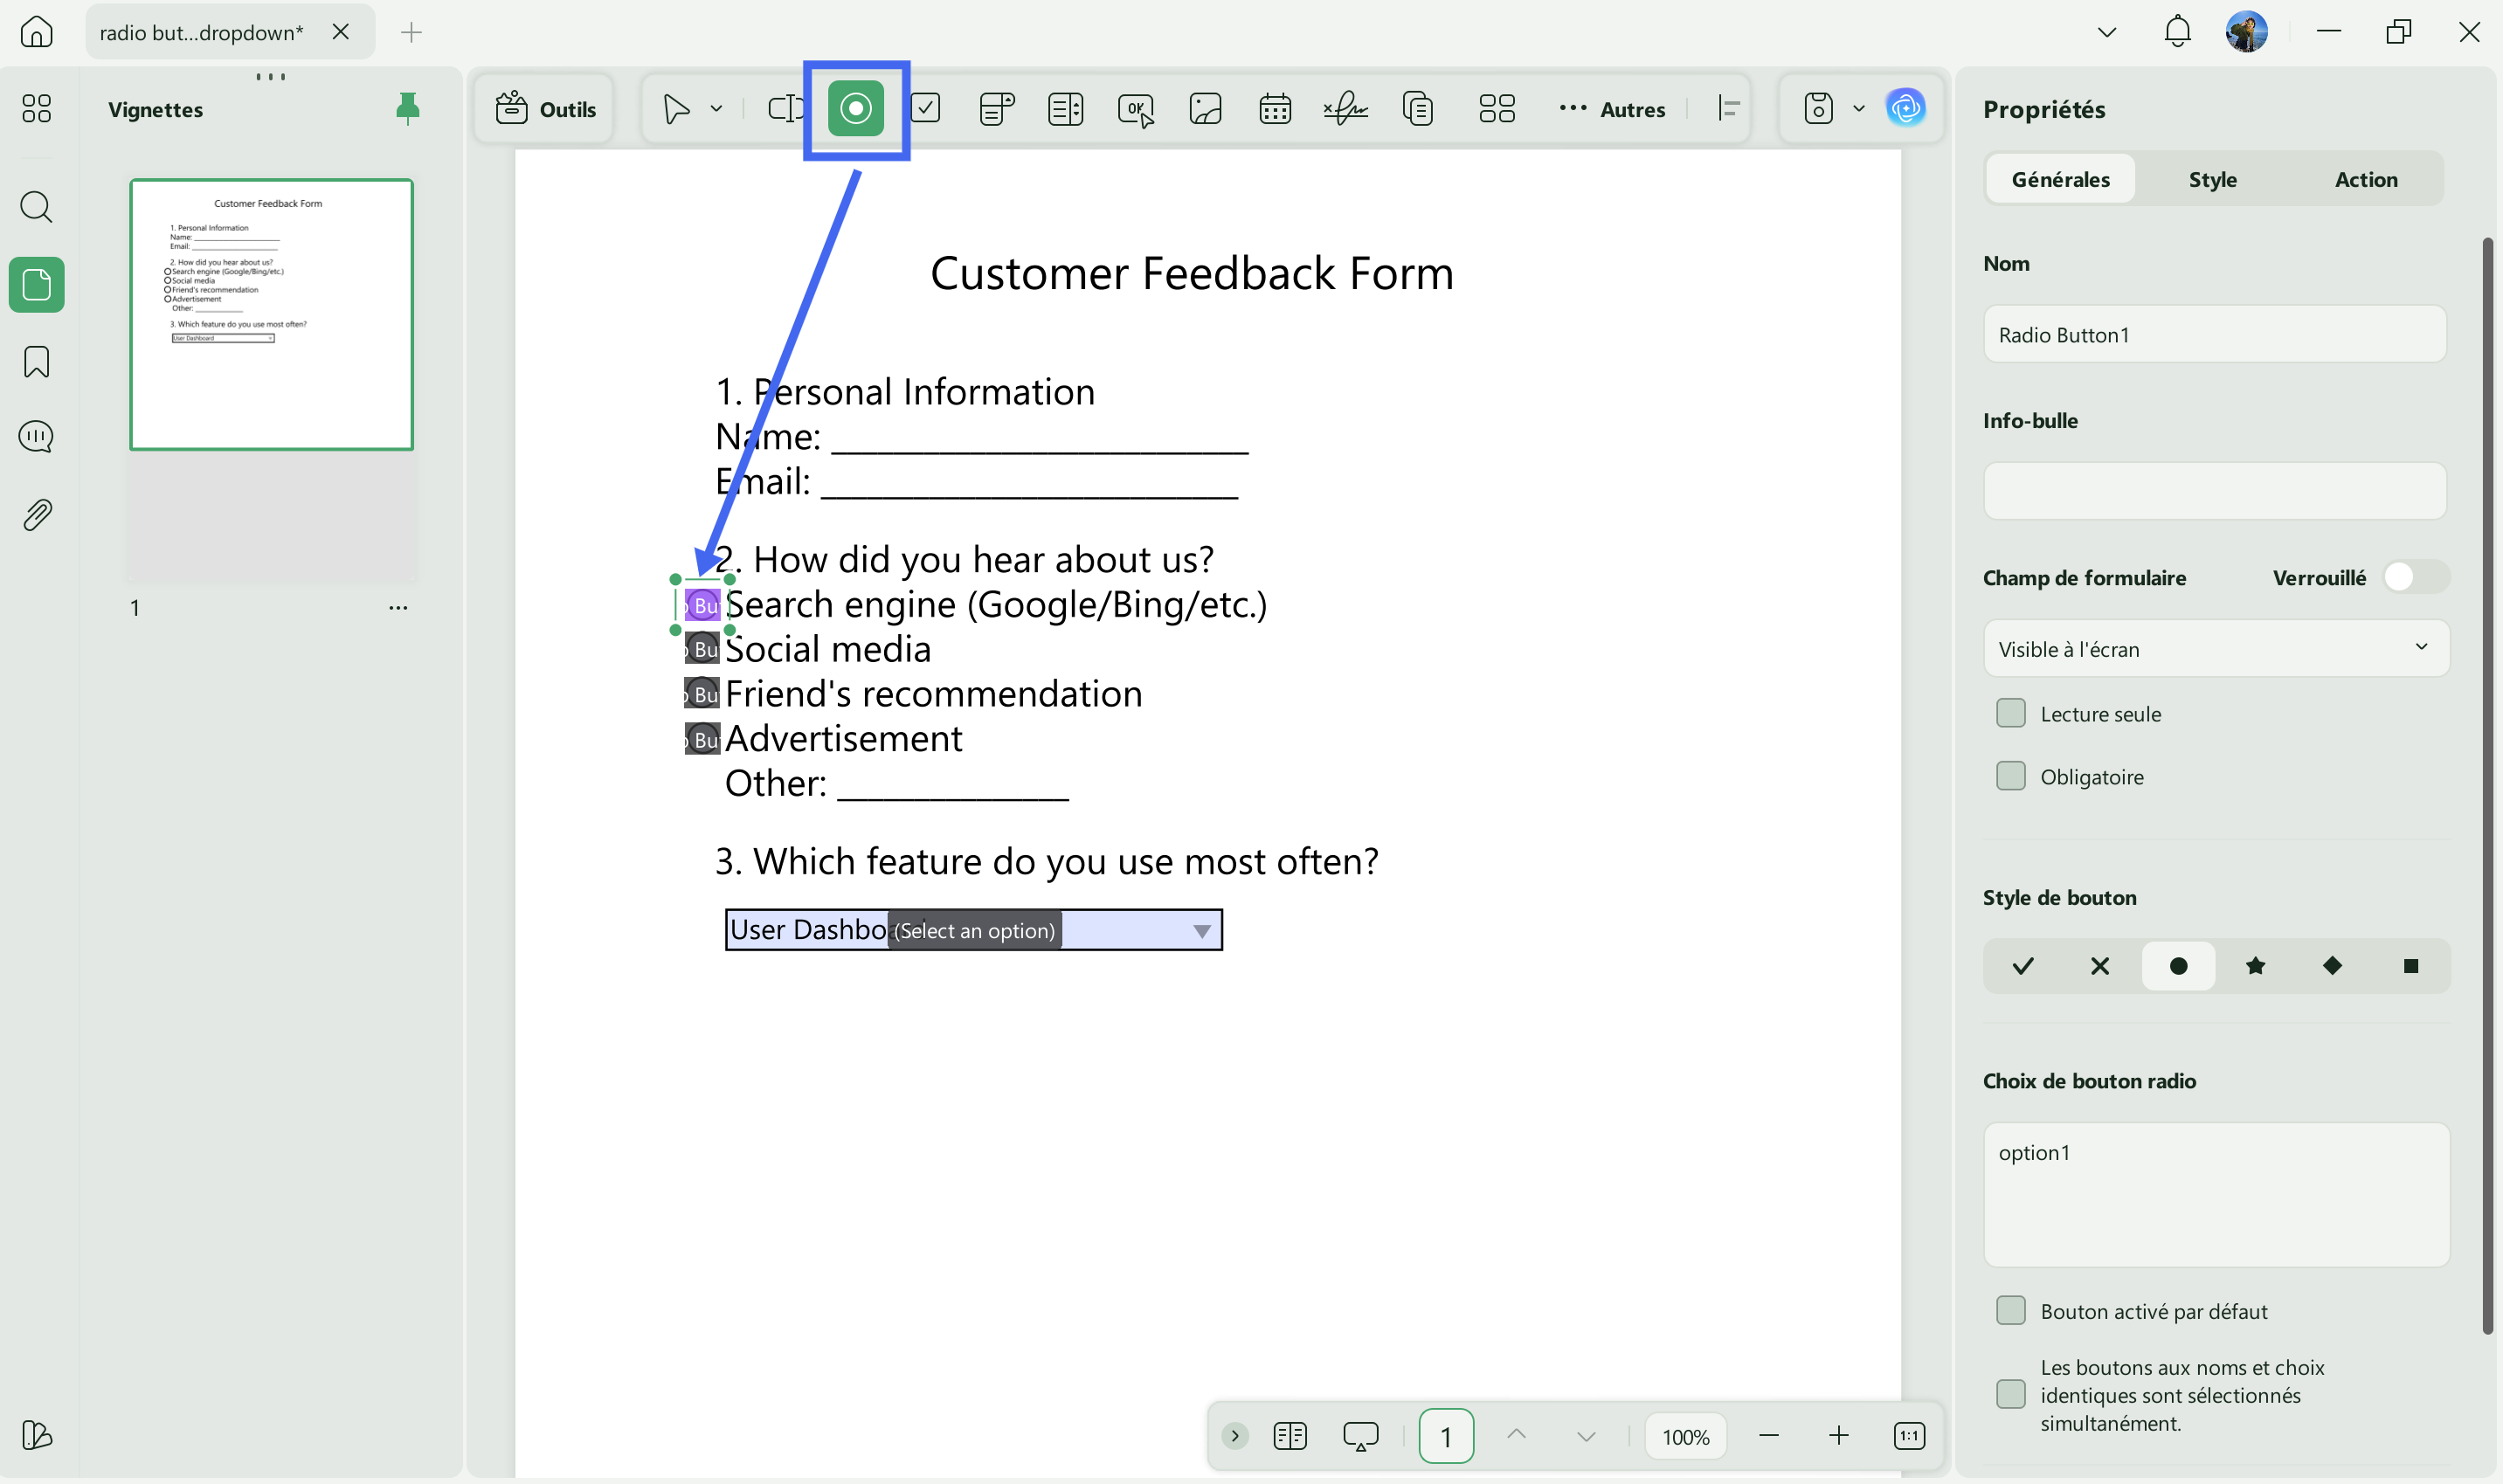Screen dimensions: 2503x1484
Task: Select the Search engine radio button field
Action: click(x=702, y=605)
